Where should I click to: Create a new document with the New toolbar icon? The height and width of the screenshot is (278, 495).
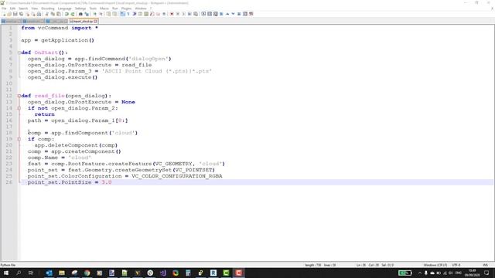(x=4, y=14)
